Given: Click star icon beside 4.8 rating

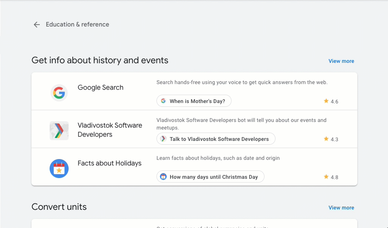Looking at the screenshot, I should click(x=326, y=176).
